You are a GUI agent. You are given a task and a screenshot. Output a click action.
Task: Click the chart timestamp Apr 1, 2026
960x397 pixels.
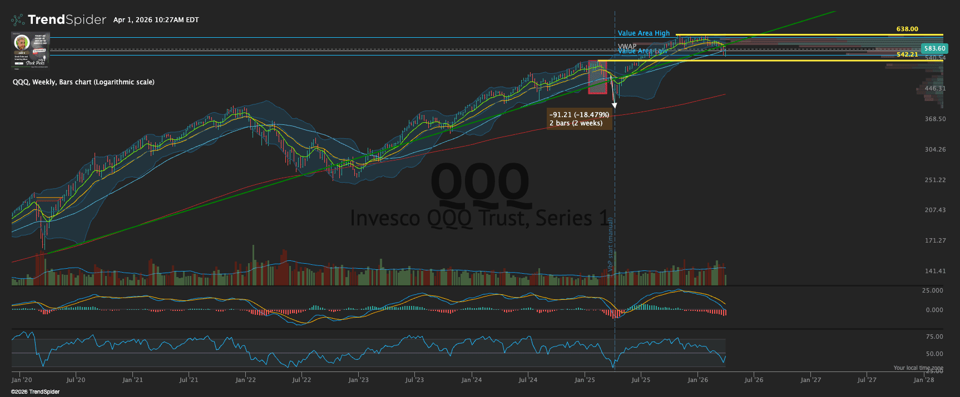point(156,20)
